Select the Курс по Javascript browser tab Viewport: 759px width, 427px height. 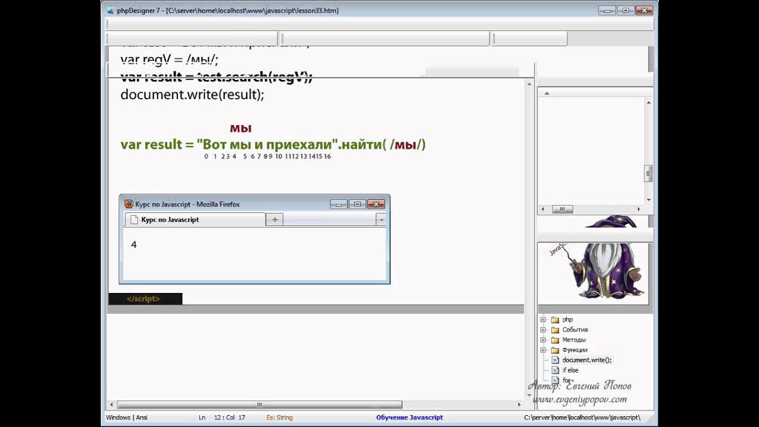click(195, 219)
